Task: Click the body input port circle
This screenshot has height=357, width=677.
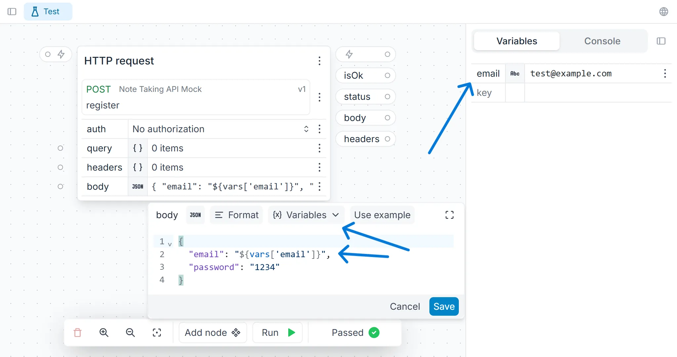Action: [60, 186]
